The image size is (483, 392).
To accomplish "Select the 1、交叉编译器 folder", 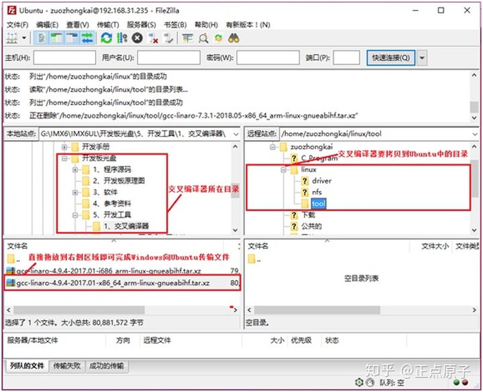I will pyautogui.click(x=126, y=226).
